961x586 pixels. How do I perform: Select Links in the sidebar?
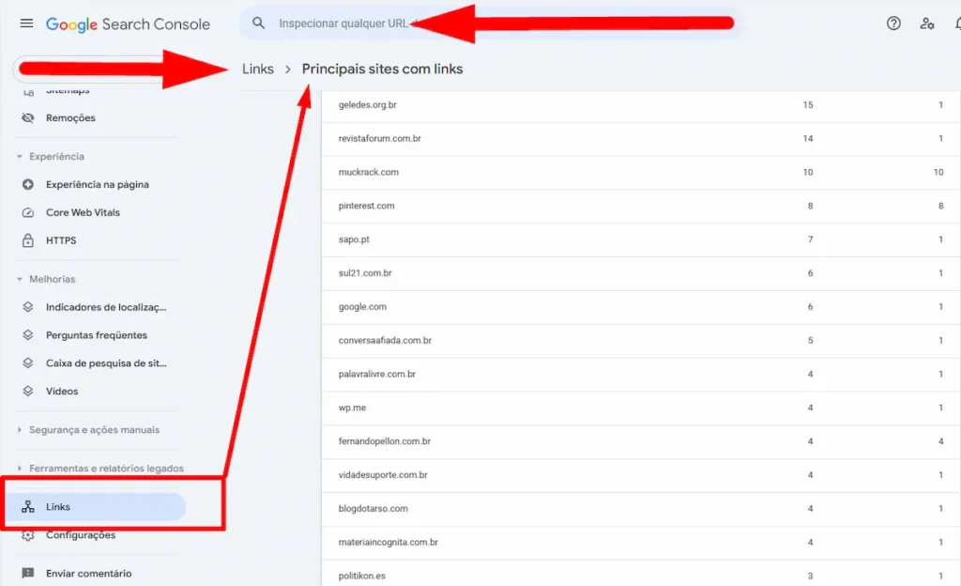pos(95,507)
